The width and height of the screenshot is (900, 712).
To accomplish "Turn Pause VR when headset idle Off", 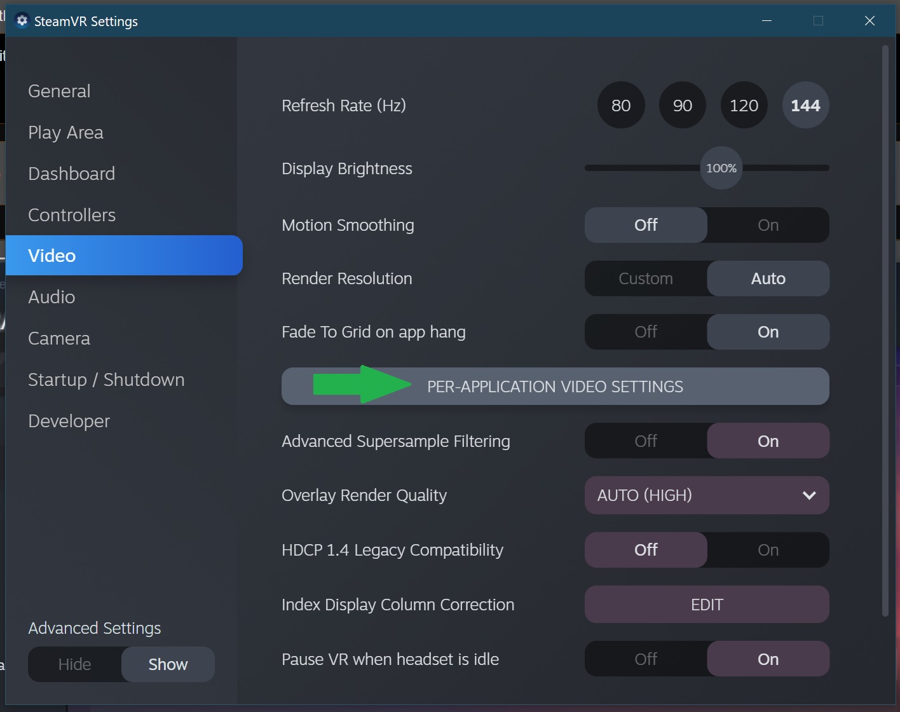I will pyautogui.click(x=646, y=659).
